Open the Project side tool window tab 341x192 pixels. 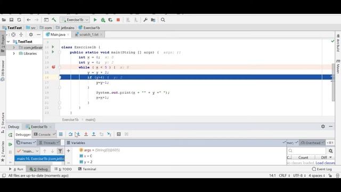3,43
